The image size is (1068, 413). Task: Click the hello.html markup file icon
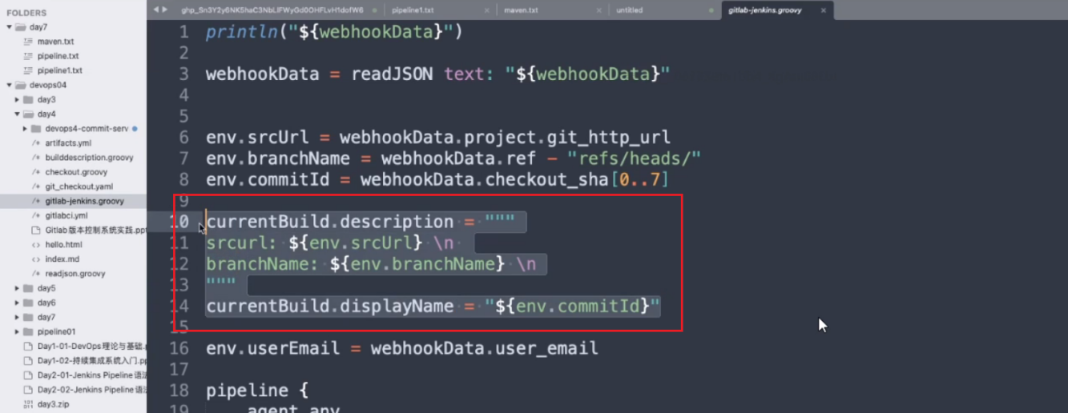[36, 244]
